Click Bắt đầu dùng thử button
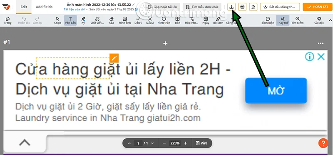 [280, 7]
